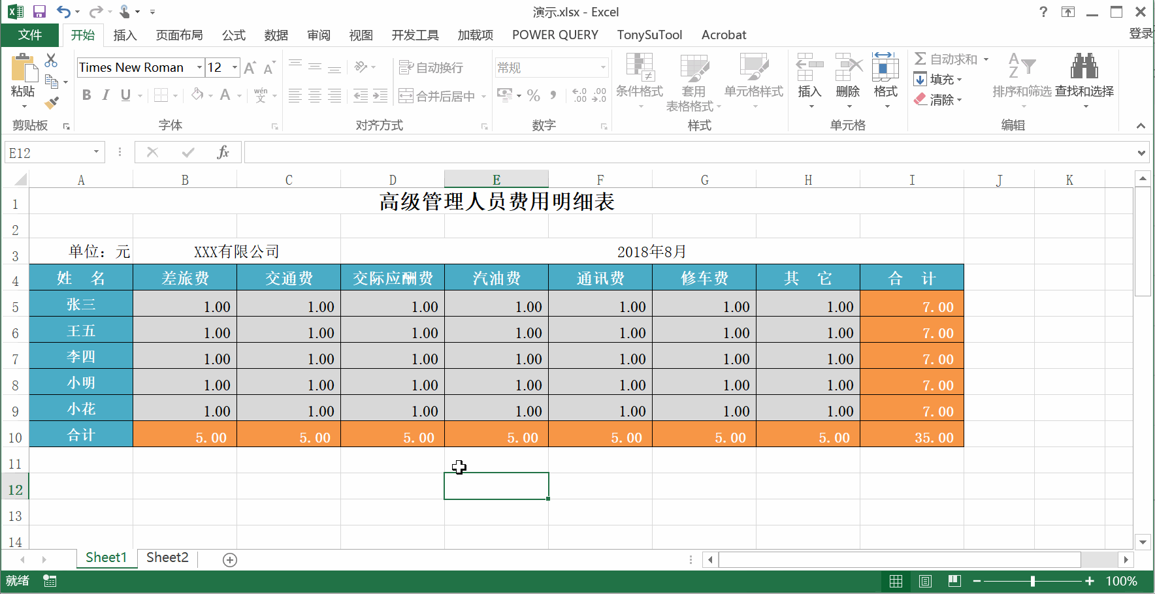Click the 自动换行 wrap text icon
This screenshot has height=594, width=1155.
(431, 67)
